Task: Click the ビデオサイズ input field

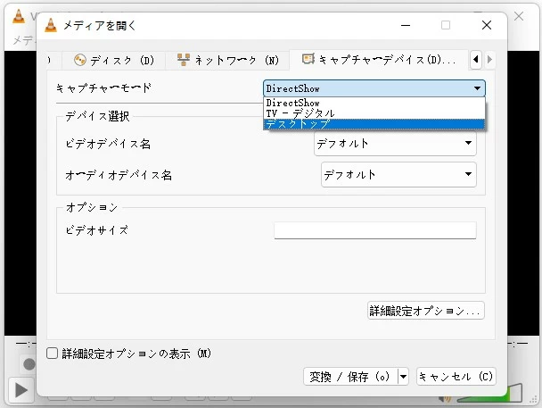Action: (x=374, y=230)
